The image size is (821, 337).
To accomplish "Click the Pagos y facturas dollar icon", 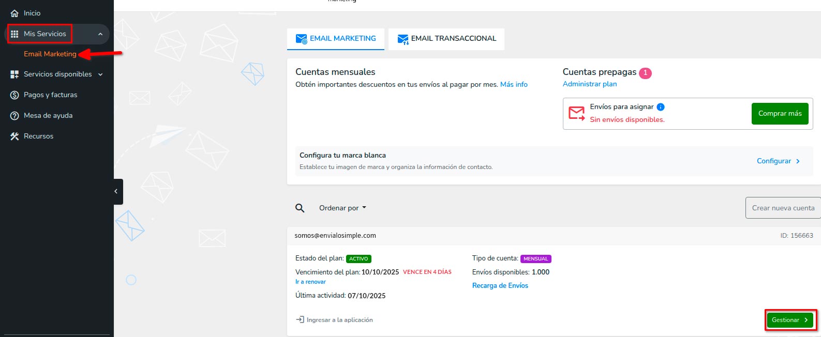I will click(x=14, y=95).
